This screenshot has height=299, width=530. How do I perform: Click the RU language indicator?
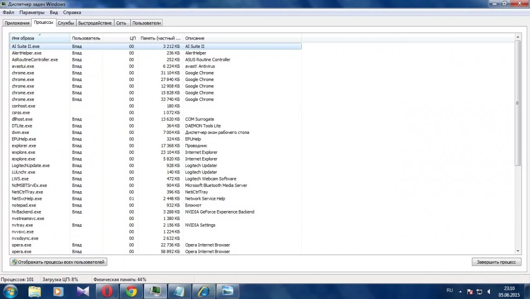tap(450, 291)
